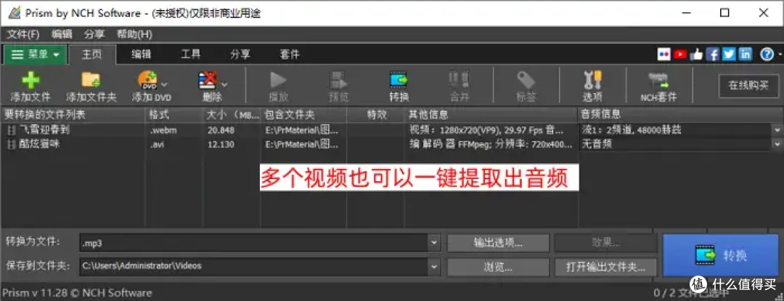Screen dimensions: 784x301
Task: Sort by 格式 column header
Action: 173,115
